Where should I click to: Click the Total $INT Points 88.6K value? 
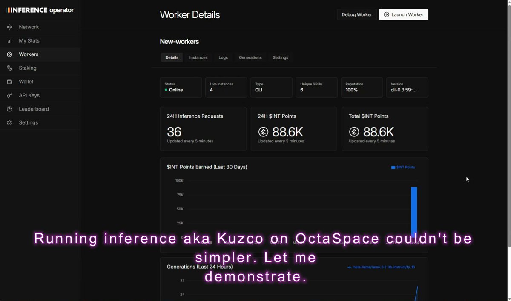pos(378,132)
